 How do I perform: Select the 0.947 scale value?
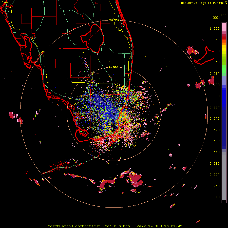(x=215, y=40)
